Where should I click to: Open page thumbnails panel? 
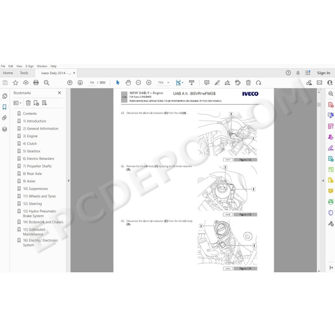click(x=4, y=96)
